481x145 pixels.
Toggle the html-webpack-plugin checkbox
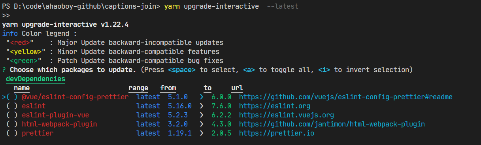[12, 124]
